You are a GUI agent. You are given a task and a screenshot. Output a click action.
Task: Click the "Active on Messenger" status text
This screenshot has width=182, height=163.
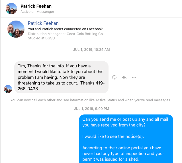click(x=37, y=12)
